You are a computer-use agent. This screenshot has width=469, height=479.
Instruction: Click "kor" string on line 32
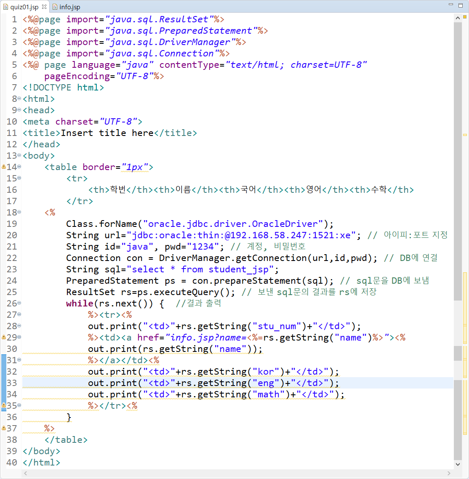coord(266,372)
